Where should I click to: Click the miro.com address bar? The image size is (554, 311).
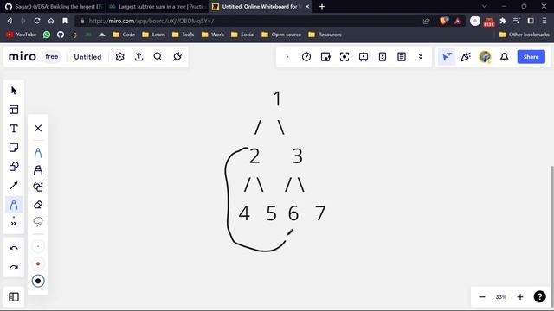click(x=248, y=21)
